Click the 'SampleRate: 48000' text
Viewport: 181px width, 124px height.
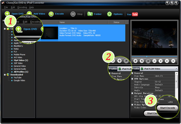pyautogui.click(x=92, y=35)
